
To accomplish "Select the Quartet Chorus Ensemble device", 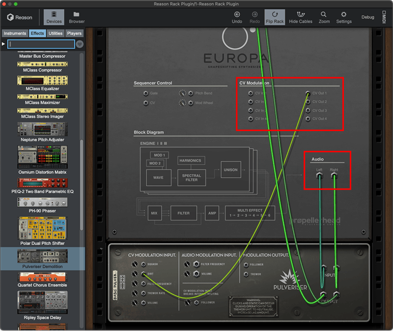I will [42, 280].
